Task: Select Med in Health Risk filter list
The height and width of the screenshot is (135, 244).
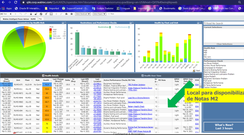Action: (x=205, y=52)
